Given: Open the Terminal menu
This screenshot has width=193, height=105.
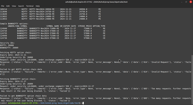Looking at the screenshot, I should (30, 6).
